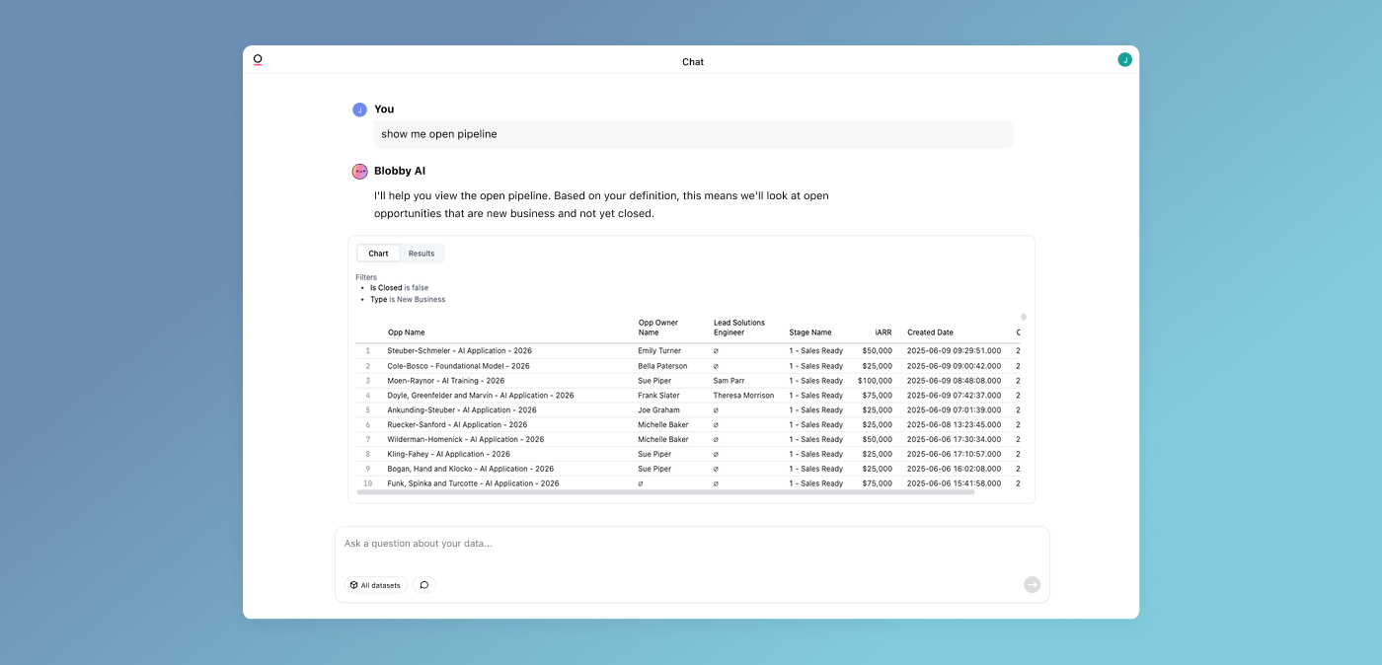Click the blue You avatar icon
Viewport: 1382px width, 665px height.
(x=359, y=109)
